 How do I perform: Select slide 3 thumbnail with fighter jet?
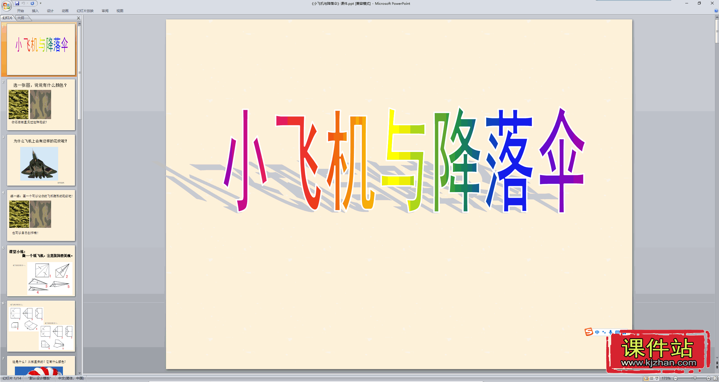[41, 160]
